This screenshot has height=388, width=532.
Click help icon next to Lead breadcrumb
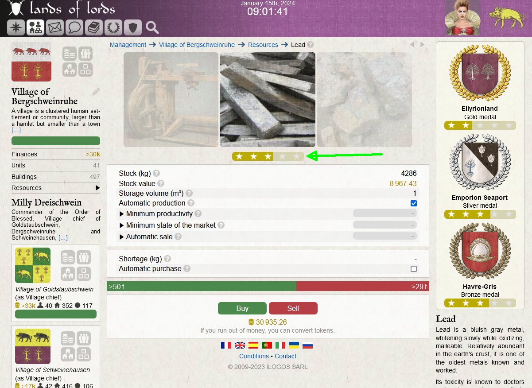click(311, 45)
